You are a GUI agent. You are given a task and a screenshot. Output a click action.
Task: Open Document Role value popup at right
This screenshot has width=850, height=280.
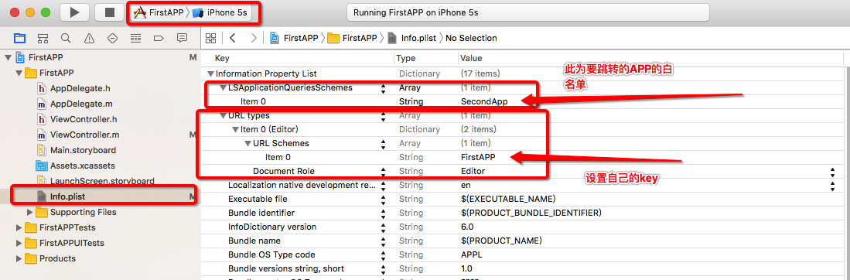pos(832,172)
